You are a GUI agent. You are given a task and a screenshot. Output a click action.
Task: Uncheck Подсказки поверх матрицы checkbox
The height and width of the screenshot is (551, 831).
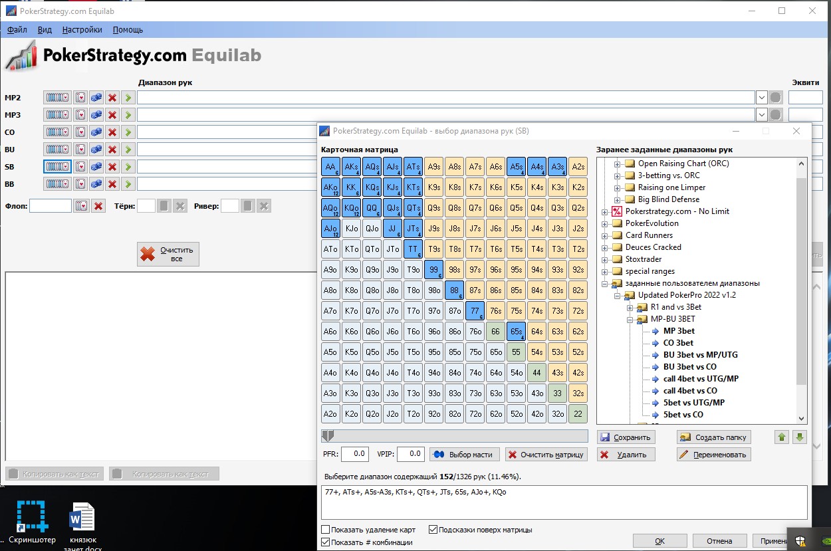click(433, 530)
